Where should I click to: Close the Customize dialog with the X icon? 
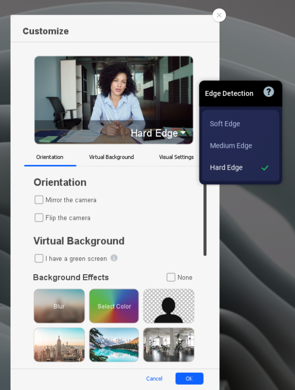pos(219,16)
